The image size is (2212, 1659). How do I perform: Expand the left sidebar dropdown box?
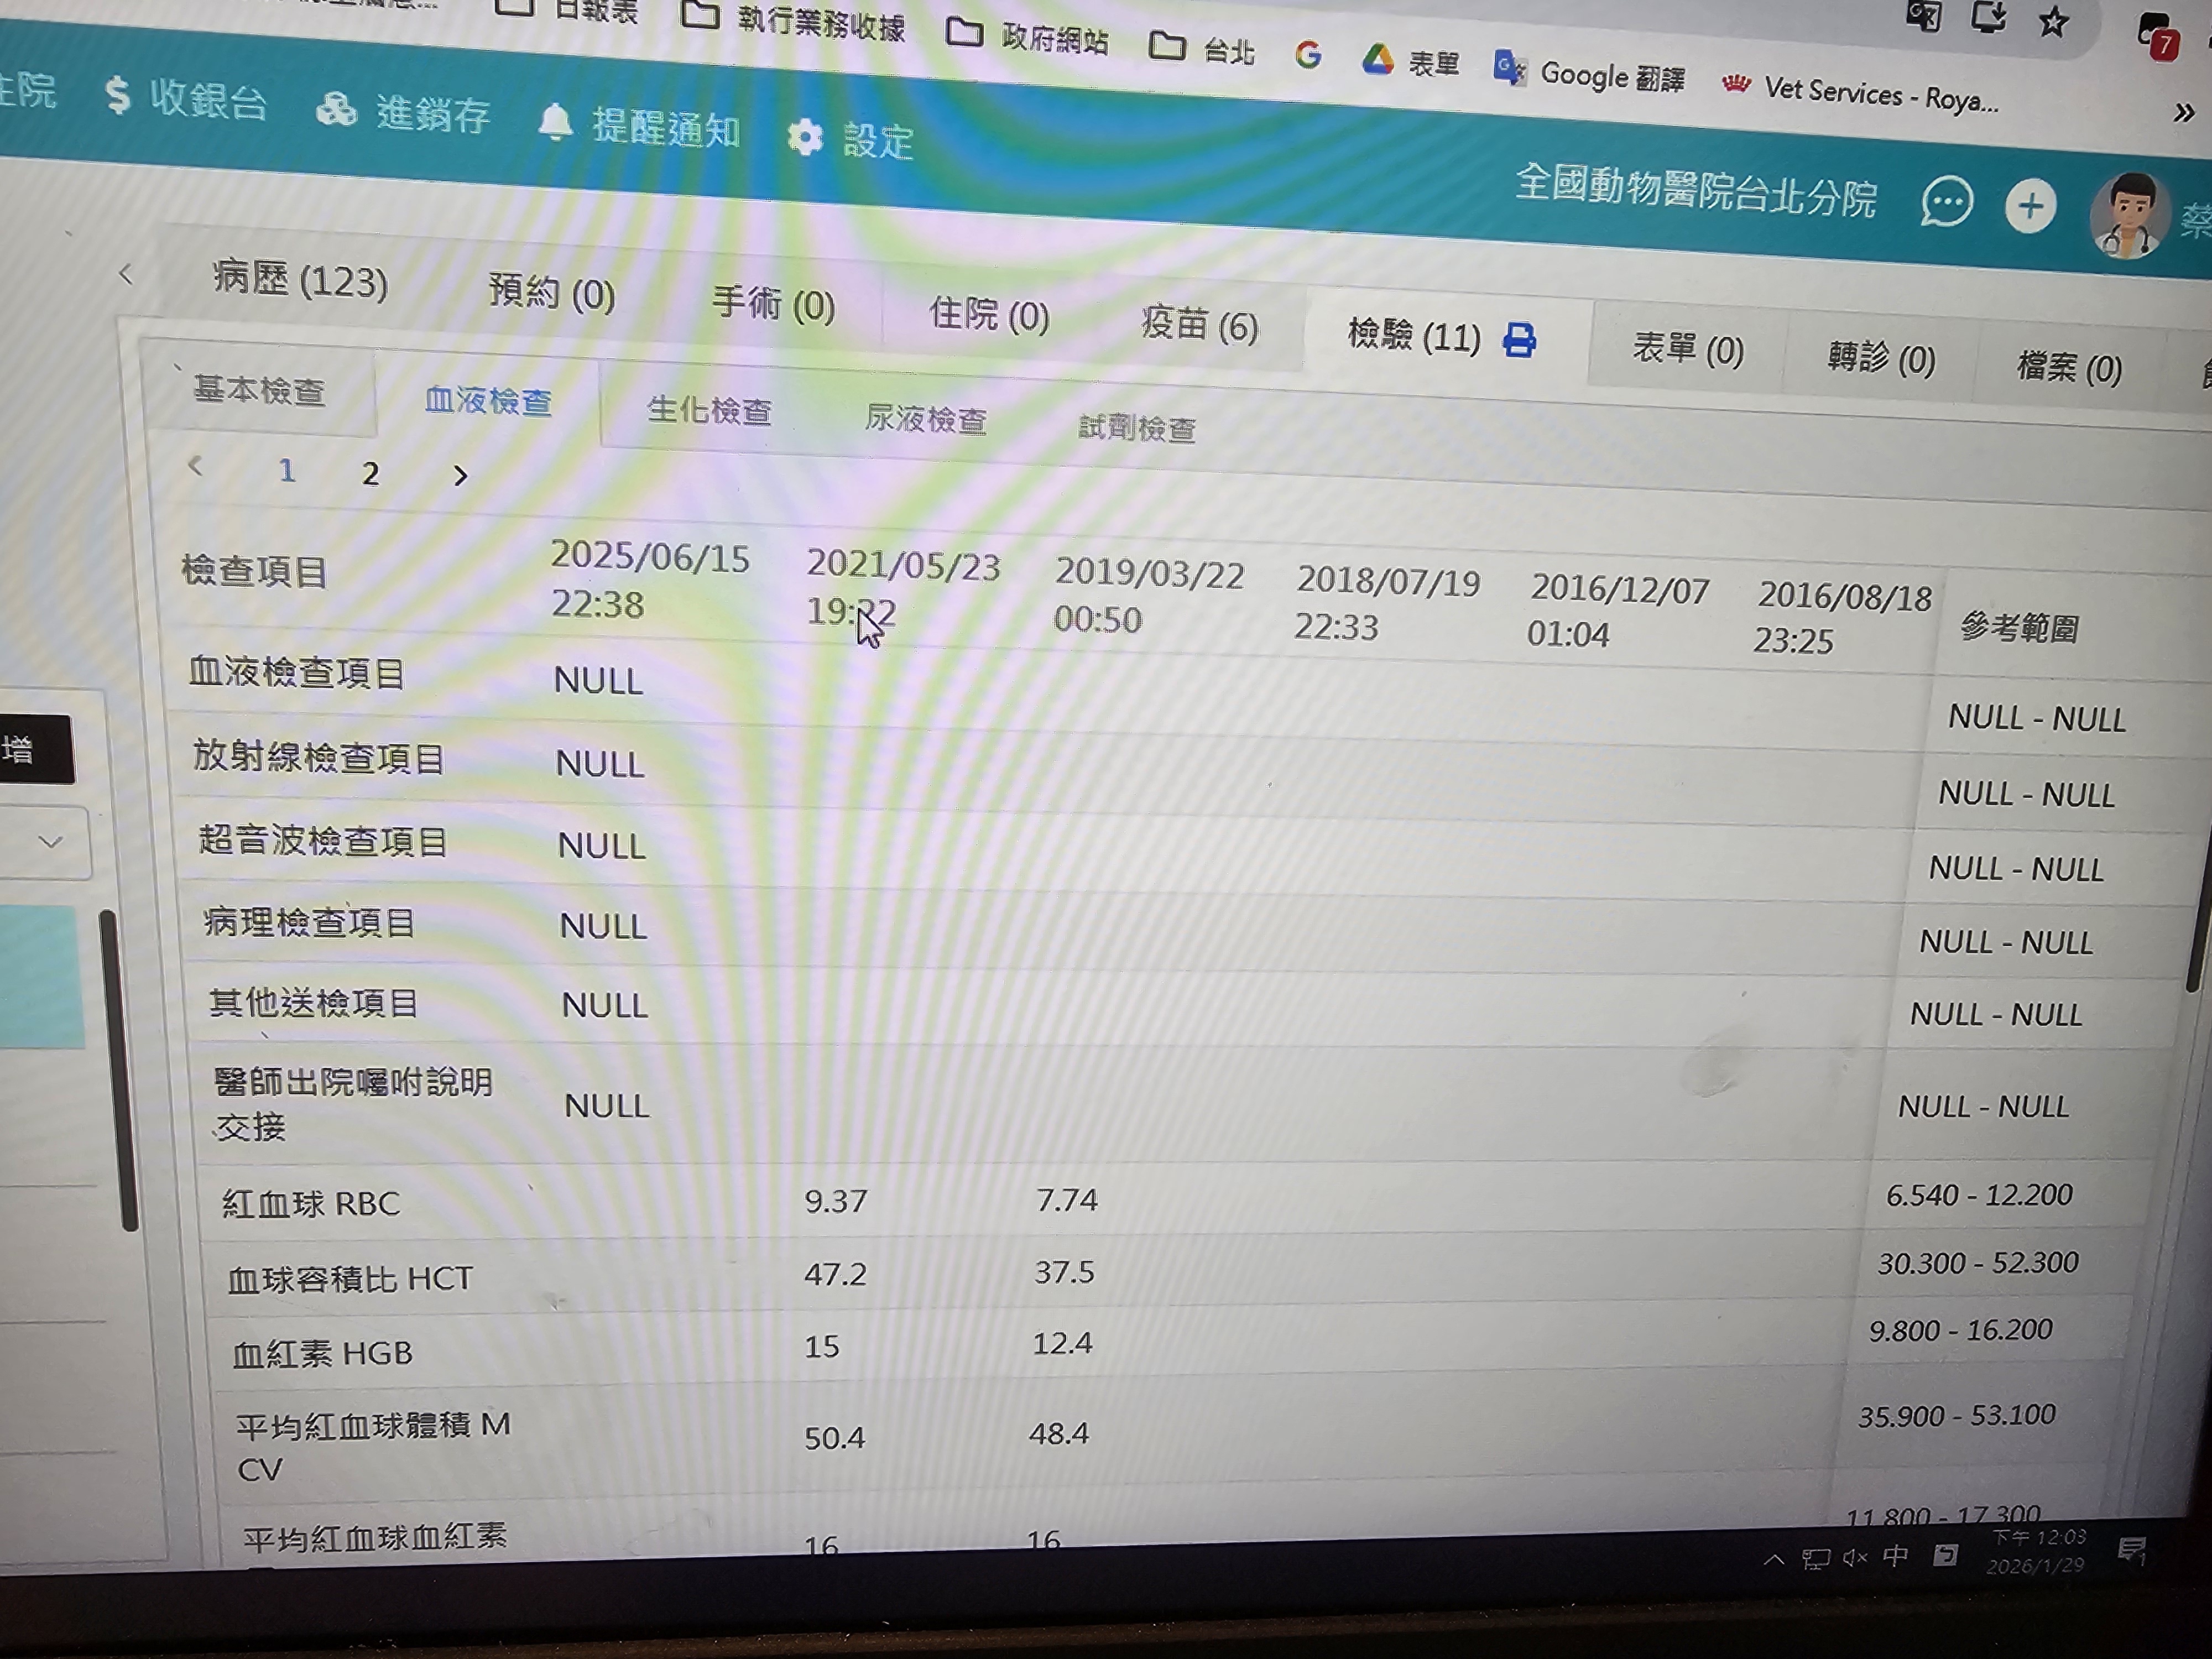50,842
